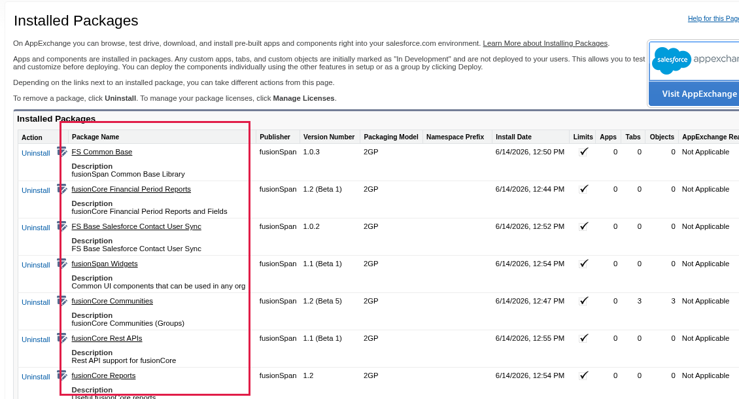
Task: Click the Package Name column header
Action: pyautogui.click(x=95, y=137)
